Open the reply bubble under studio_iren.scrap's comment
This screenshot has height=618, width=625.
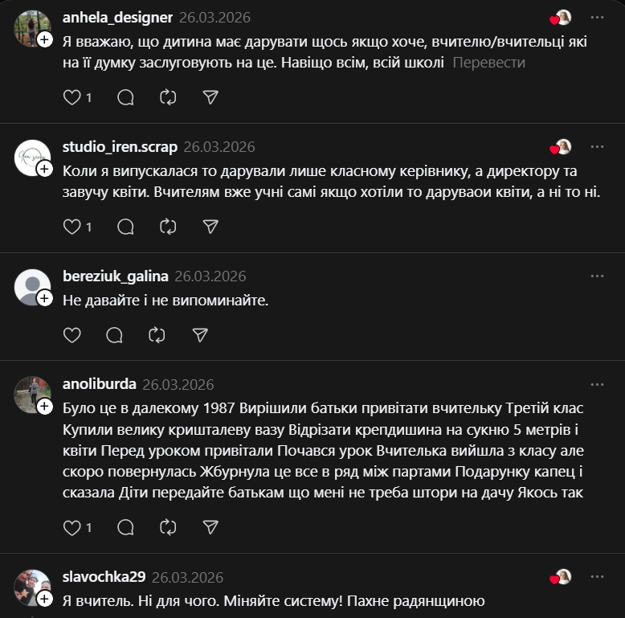click(125, 227)
